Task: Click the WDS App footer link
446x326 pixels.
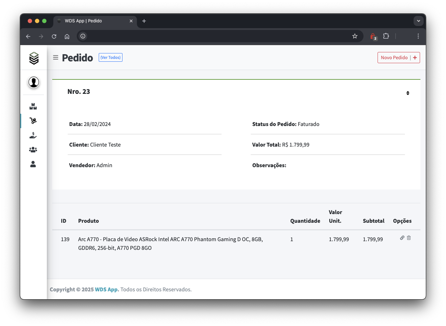Action: pyautogui.click(x=107, y=290)
